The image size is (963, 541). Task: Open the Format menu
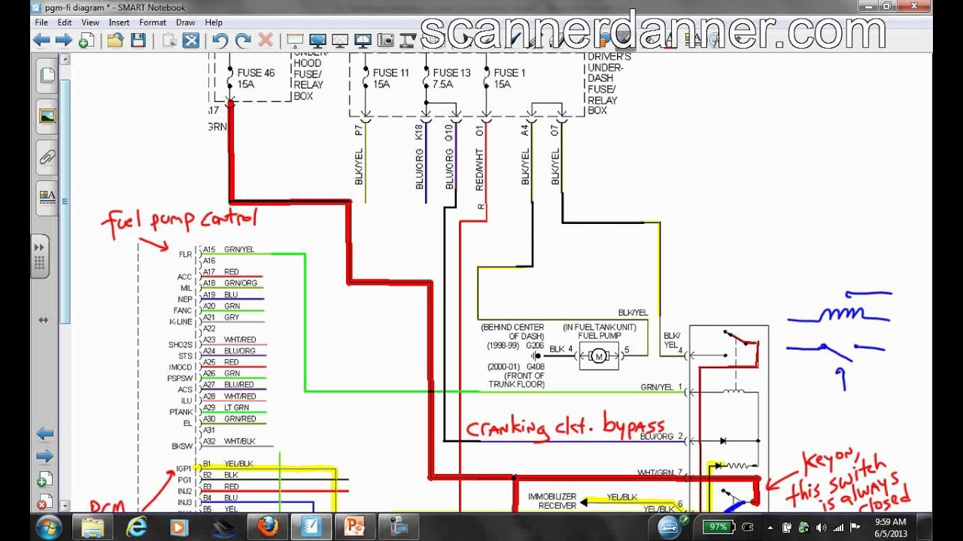point(153,23)
